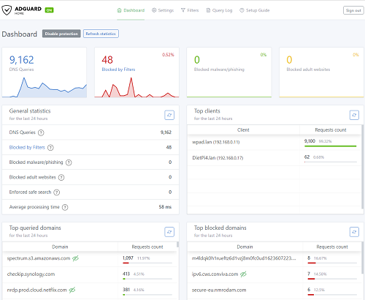Image resolution: width=365 pixels, height=300 pixels.
Task: Click tracker icon beside nrdp.prod.cloud.netflix.com
Action: click(72, 290)
